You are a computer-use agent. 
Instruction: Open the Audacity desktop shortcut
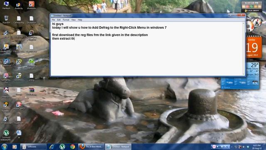[19, 5]
